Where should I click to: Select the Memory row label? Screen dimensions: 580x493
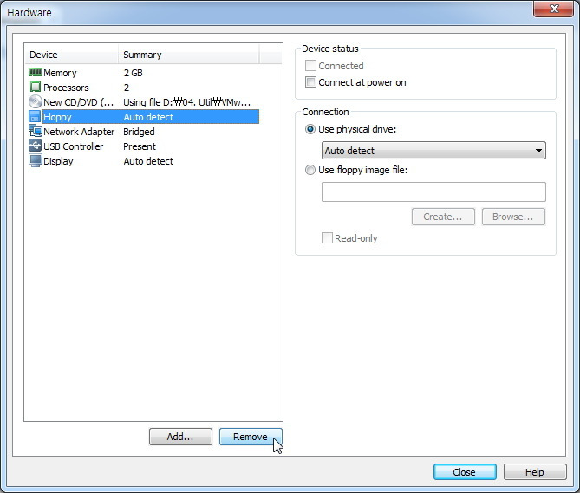pyautogui.click(x=60, y=73)
